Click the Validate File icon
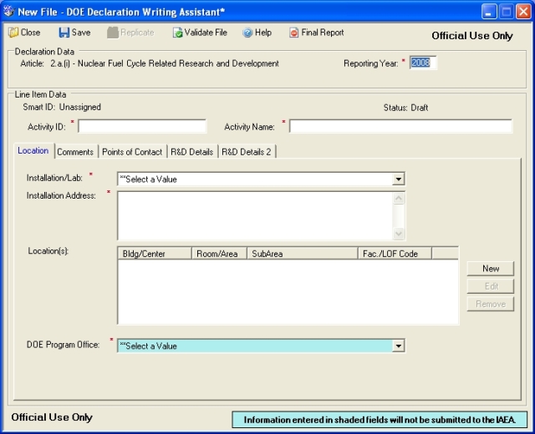 [177, 33]
